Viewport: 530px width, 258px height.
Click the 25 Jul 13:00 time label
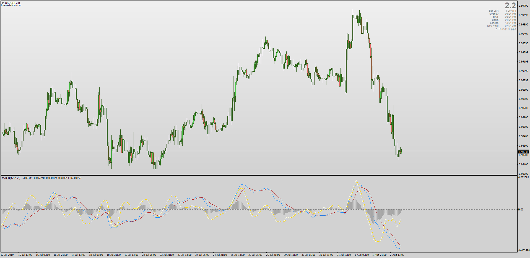click(x=238, y=255)
